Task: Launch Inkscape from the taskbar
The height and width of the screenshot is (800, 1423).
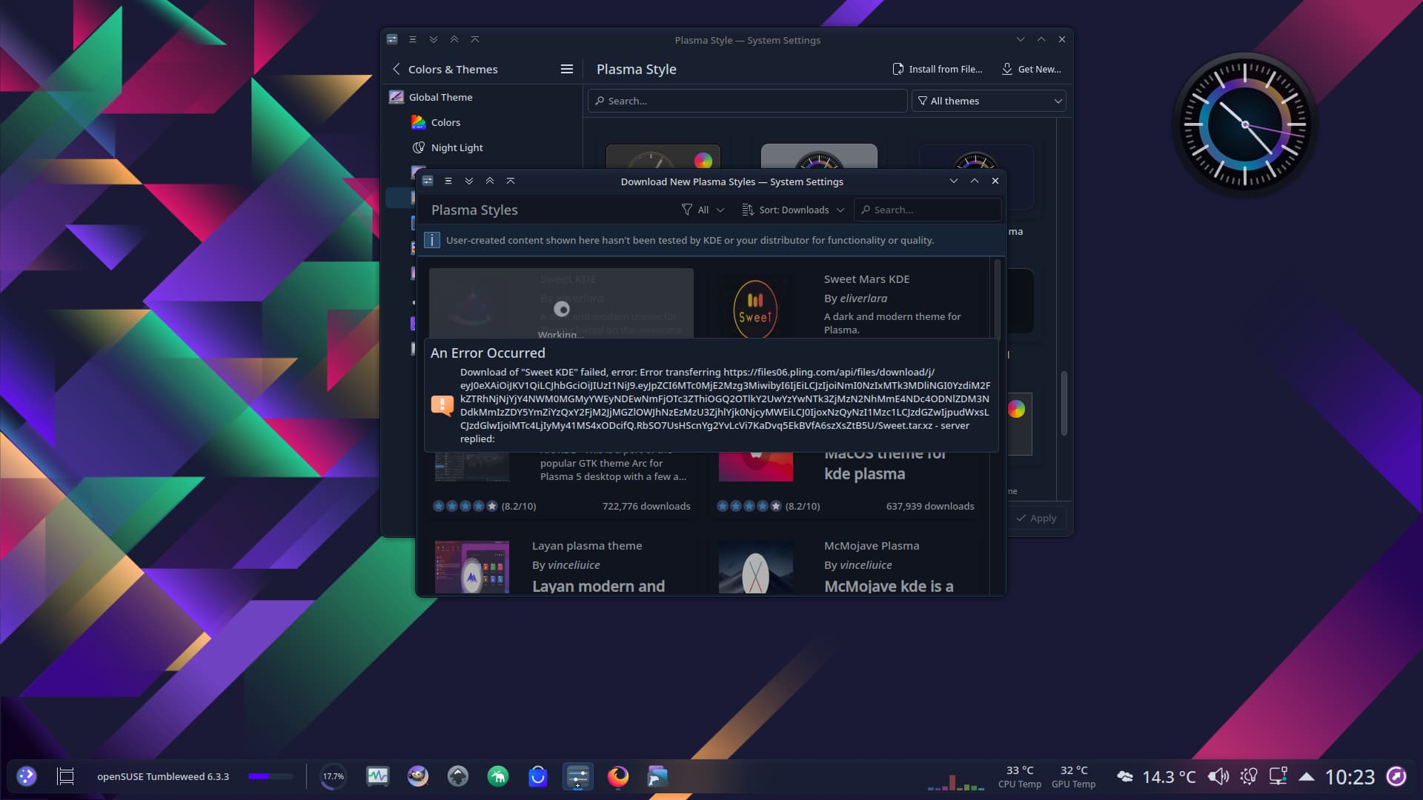Action: [458, 776]
